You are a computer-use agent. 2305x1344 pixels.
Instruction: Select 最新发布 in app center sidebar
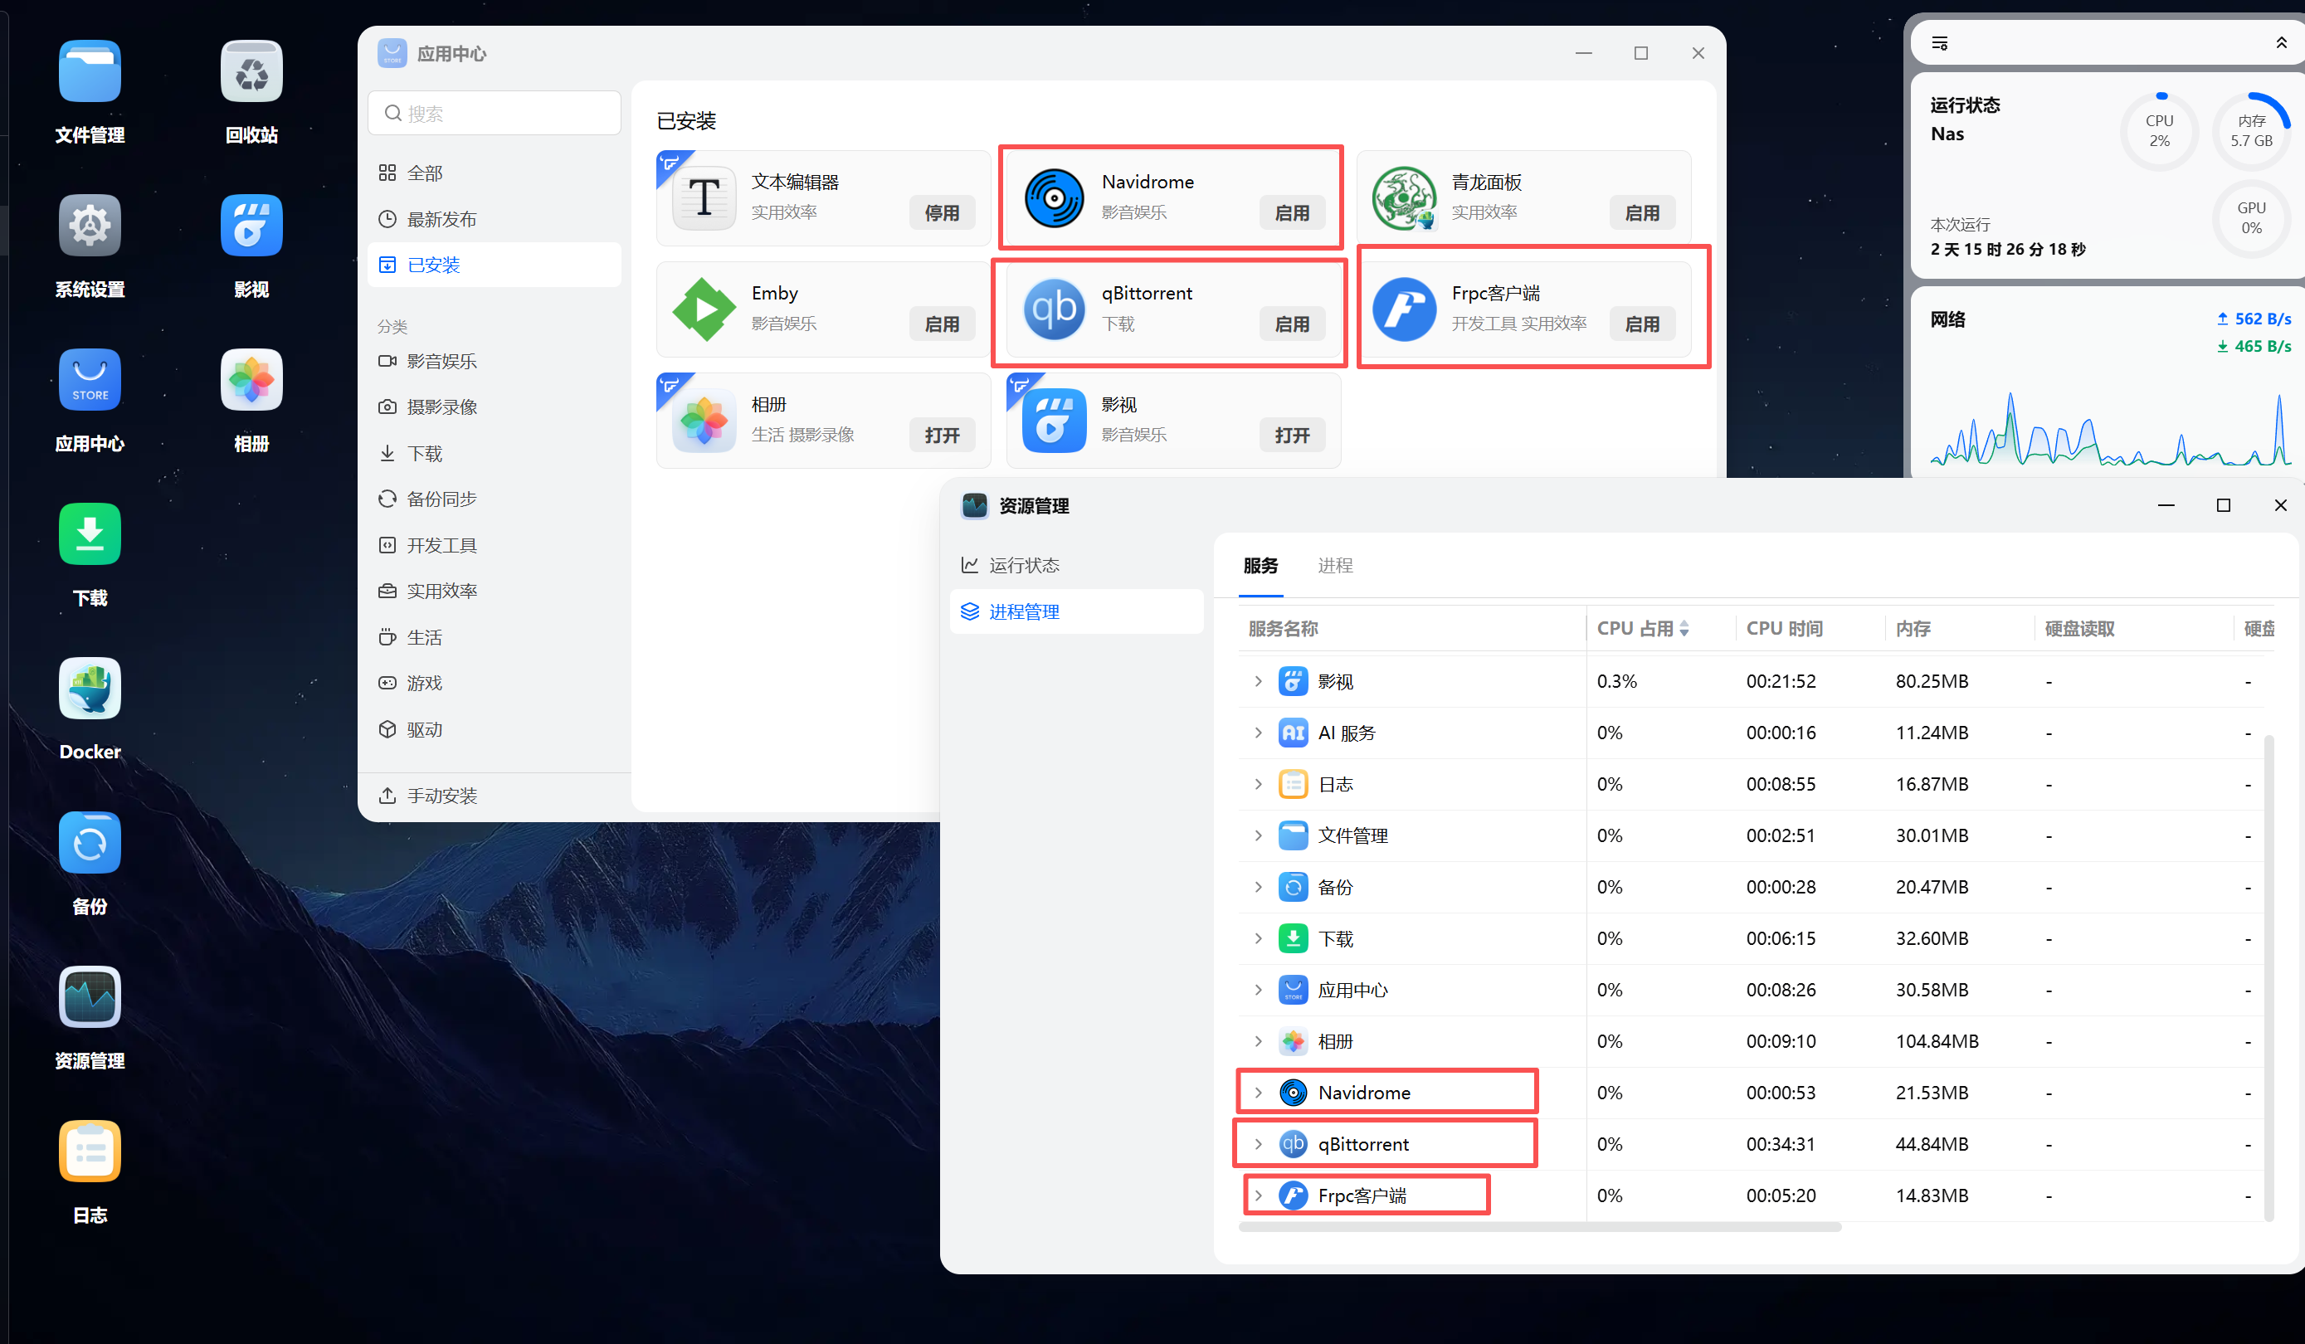[x=441, y=218]
